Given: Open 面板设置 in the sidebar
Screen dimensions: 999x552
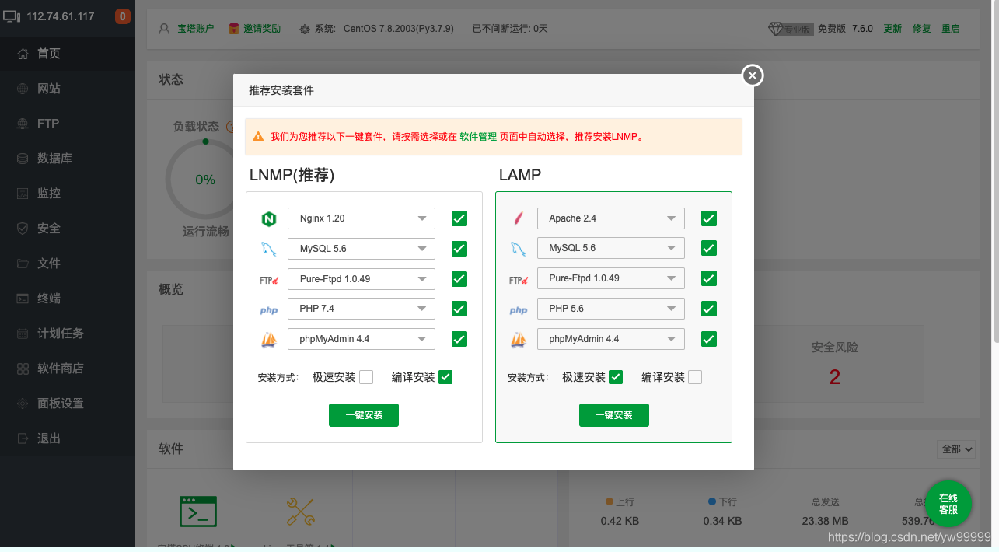Looking at the screenshot, I should [68, 404].
